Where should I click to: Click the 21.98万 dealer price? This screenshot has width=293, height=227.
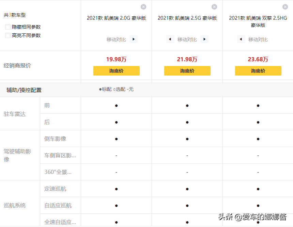187,59
